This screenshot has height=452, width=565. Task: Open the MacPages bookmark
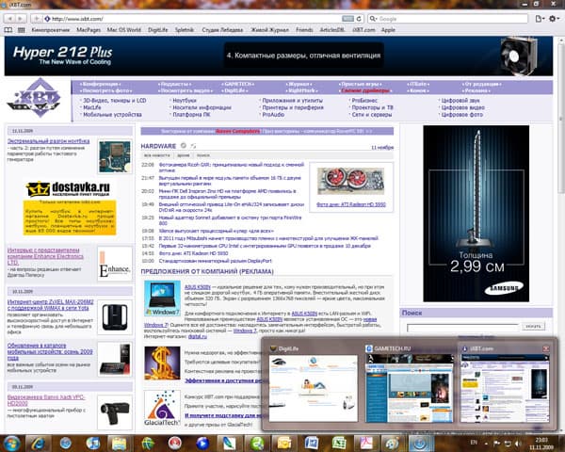[89, 30]
